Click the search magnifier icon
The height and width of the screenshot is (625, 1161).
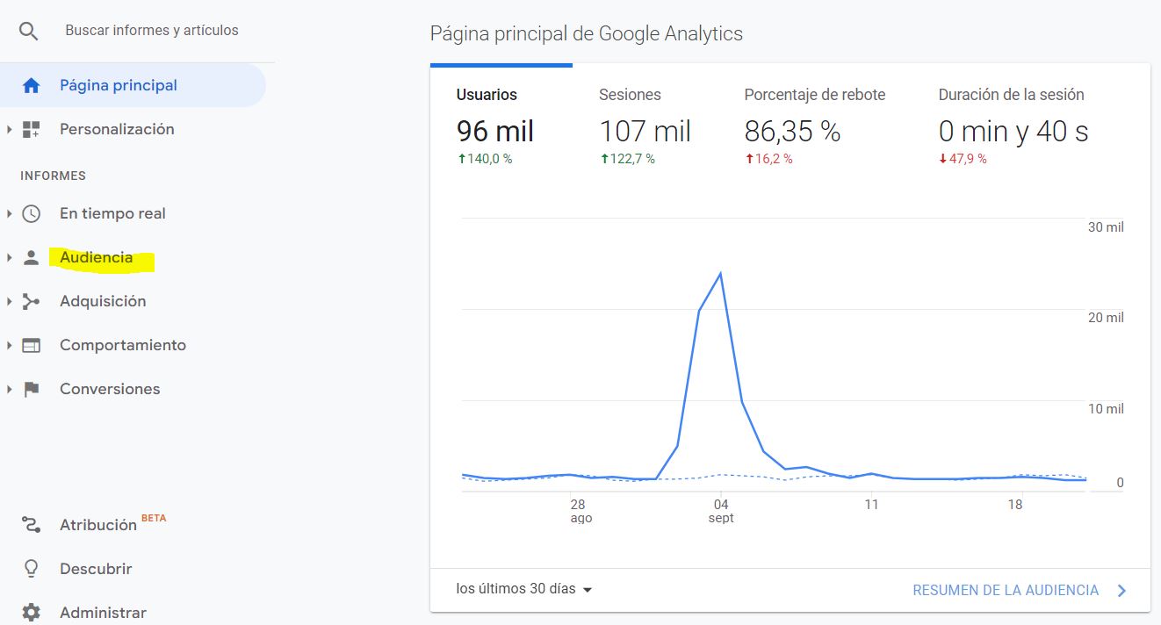(x=29, y=31)
